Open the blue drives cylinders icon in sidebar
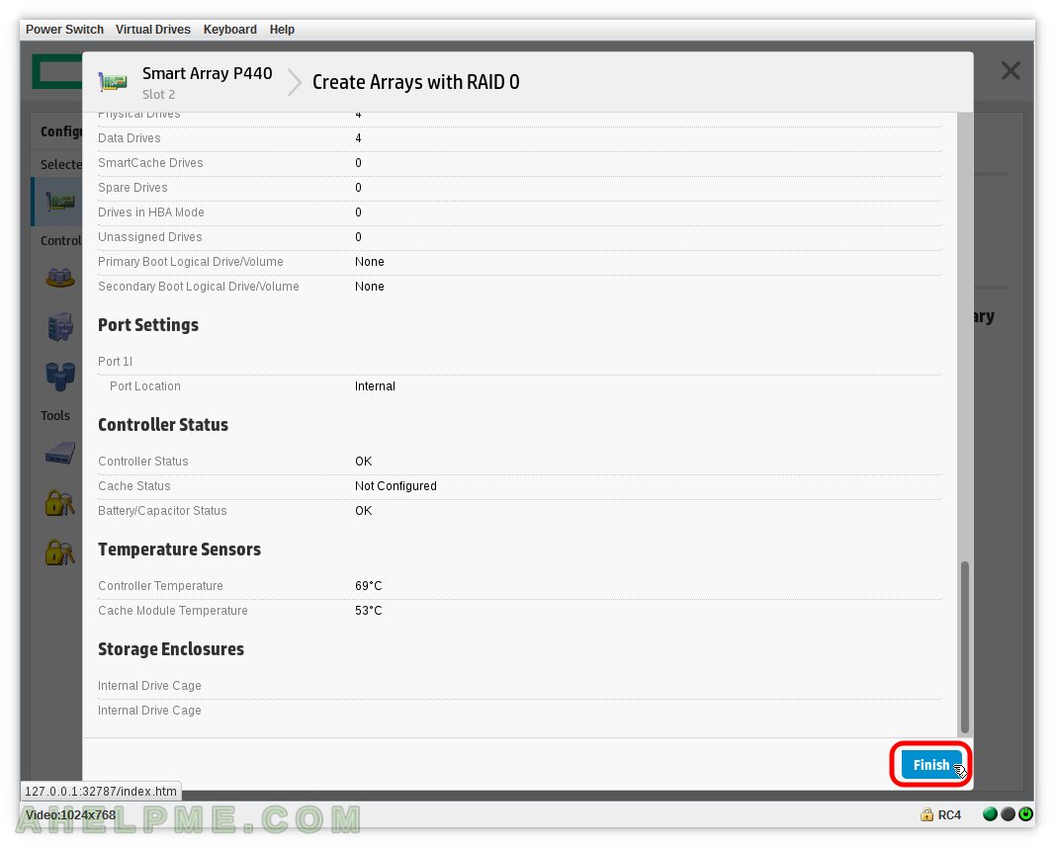This screenshot has width=1055, height=847. click(60, 376)
